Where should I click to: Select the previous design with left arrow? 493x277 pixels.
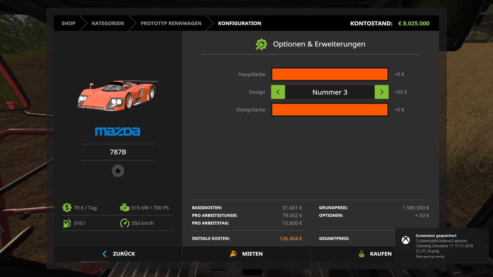point(278,92)
